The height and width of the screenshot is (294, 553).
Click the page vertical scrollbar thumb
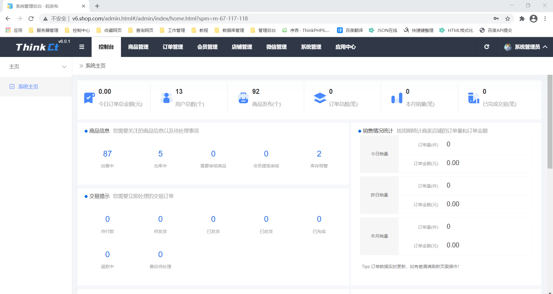click(x=550, y=121)
